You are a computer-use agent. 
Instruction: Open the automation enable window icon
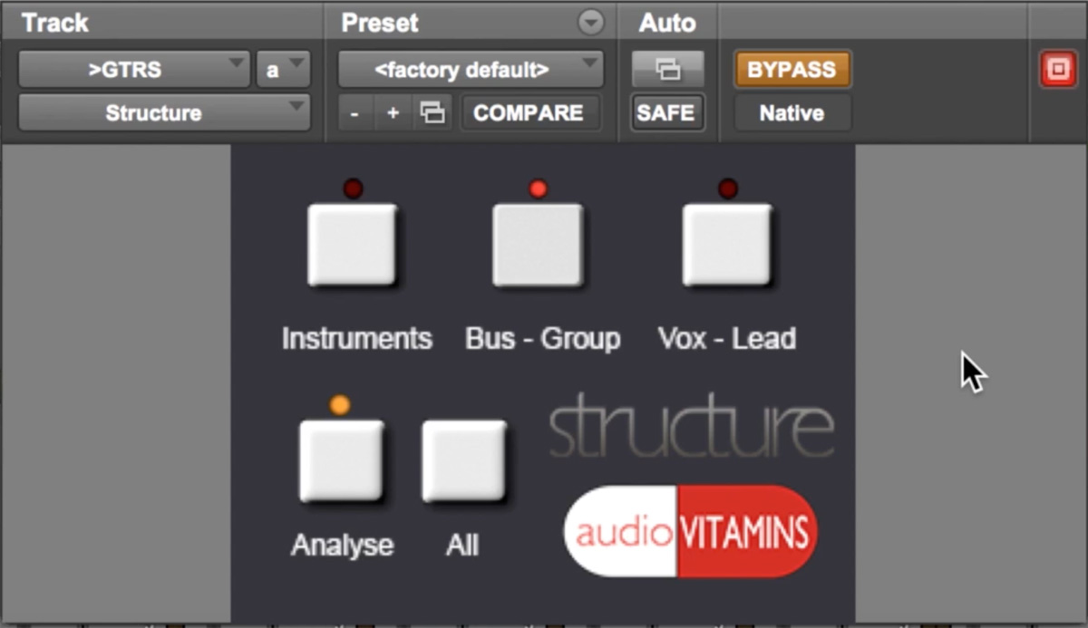click(x=667, y=68)
